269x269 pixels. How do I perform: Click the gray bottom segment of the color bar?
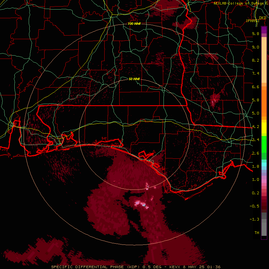click(x=264, y=224)
